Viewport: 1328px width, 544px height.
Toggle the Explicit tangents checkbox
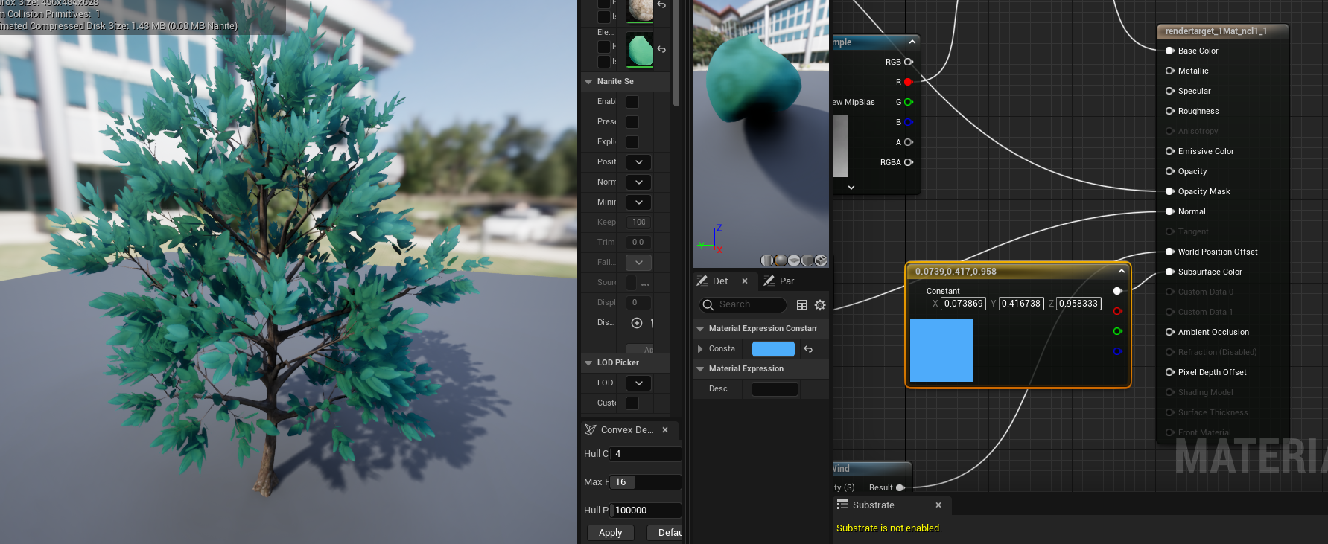[632, 142]
